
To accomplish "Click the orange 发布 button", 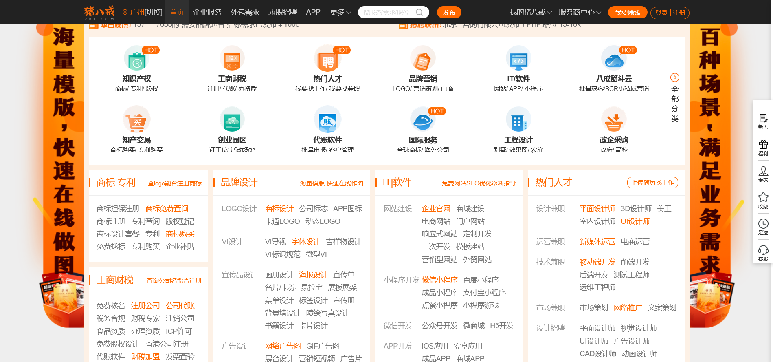I will coord(449,12).
